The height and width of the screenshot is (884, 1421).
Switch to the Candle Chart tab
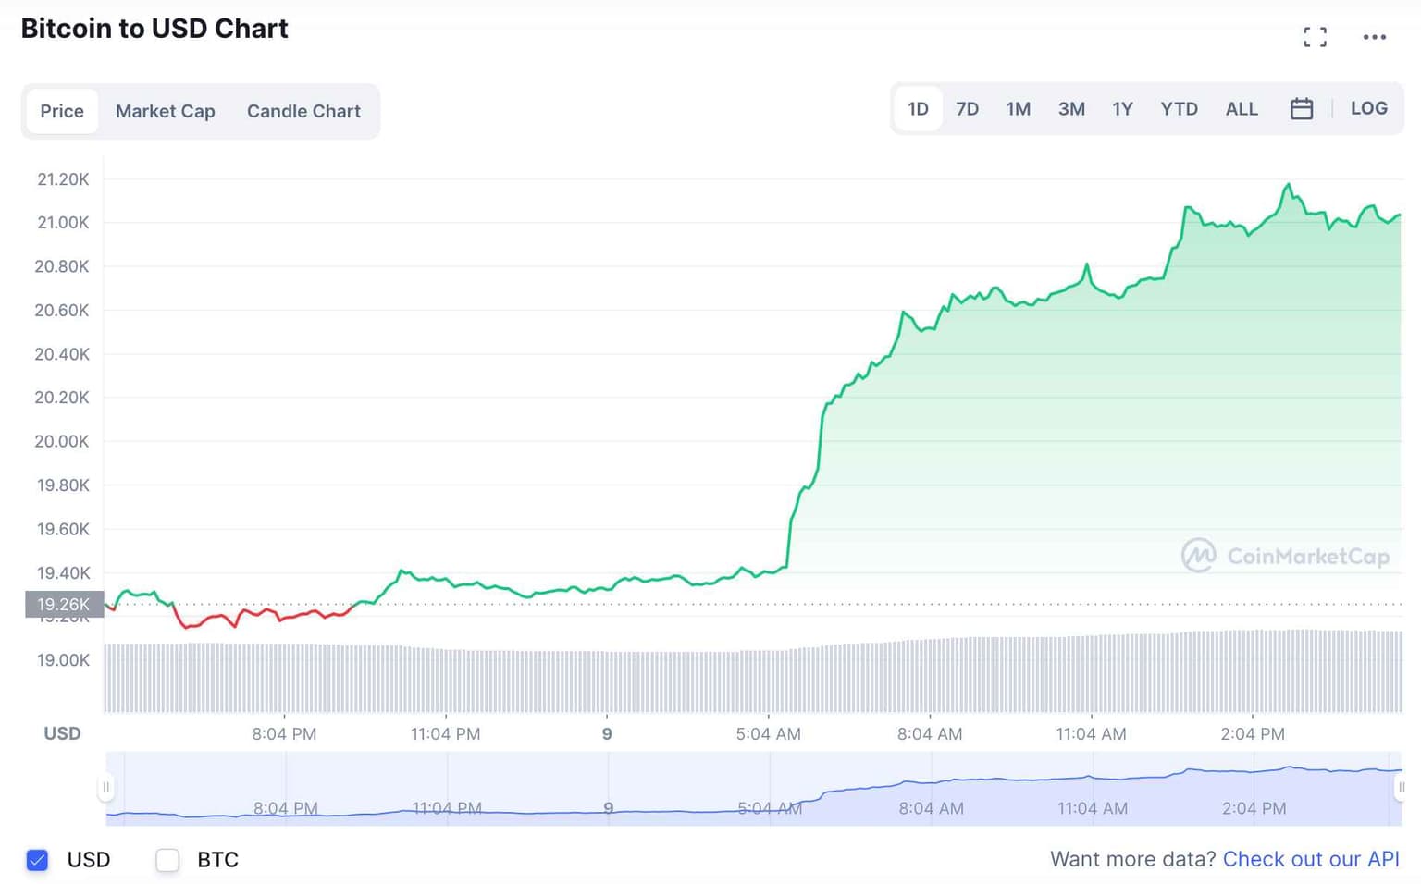click(x=303, y=111)
